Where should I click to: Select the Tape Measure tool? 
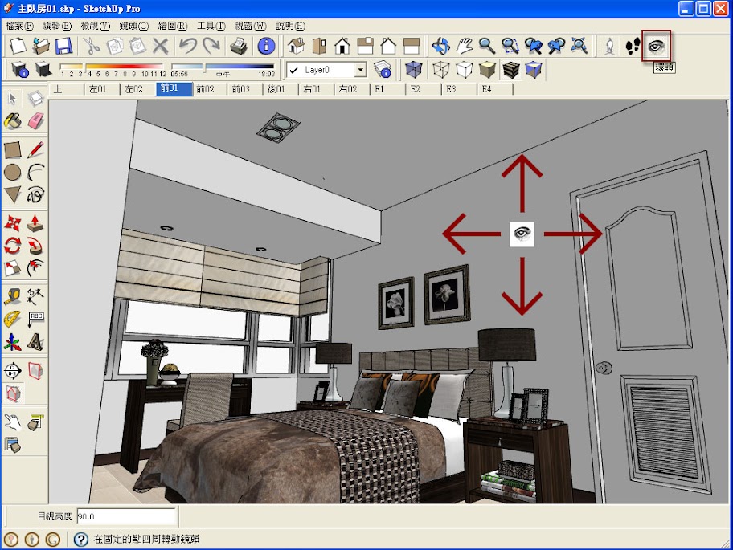(x=13, y=296)
